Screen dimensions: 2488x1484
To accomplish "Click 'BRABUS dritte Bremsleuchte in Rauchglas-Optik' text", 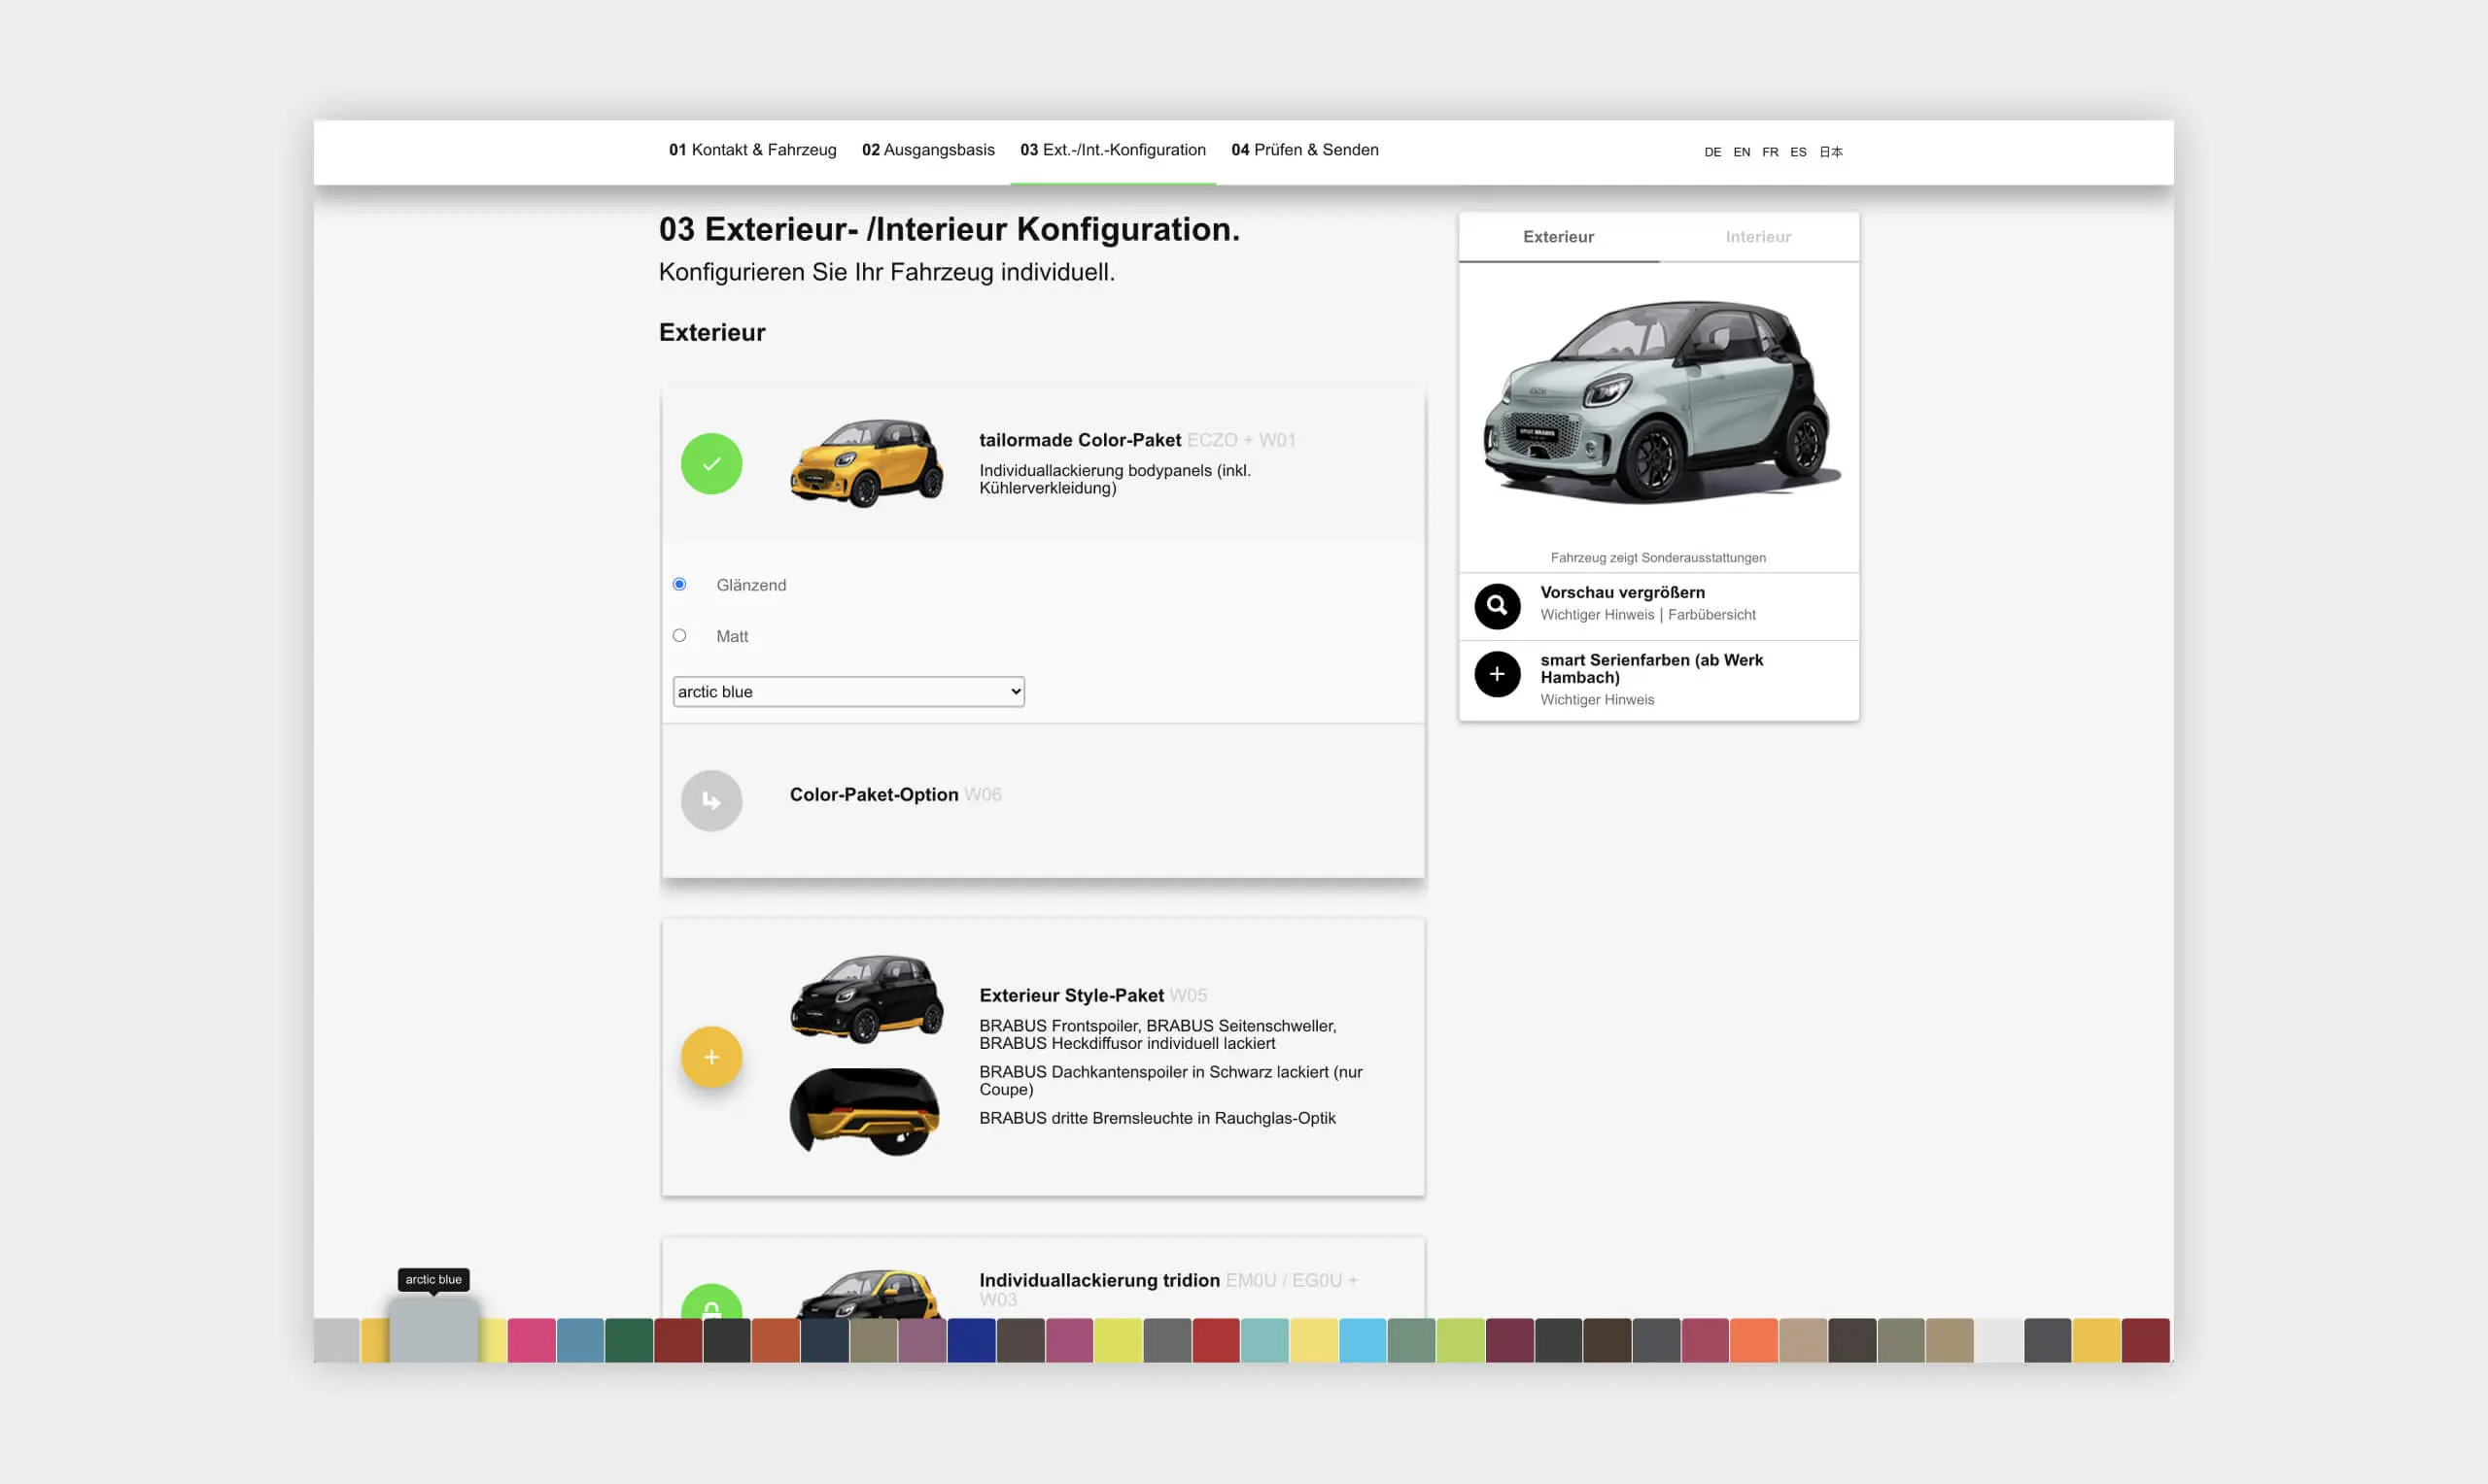I will pos(1157,1118).
